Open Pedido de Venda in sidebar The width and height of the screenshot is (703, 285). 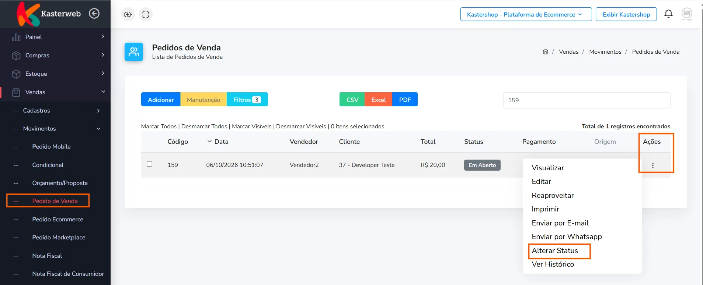pos(55,201)
